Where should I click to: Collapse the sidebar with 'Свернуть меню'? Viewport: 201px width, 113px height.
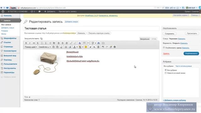click(8, 77)
